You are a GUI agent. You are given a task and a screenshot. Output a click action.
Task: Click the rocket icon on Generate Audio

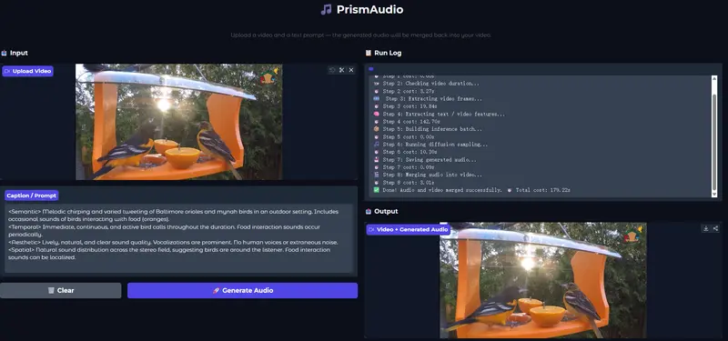click(x=216, y=290)
